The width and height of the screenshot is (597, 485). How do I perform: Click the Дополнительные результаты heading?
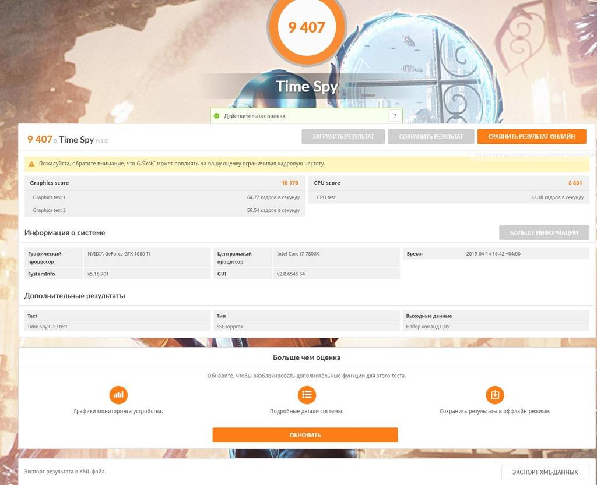point(75,296)
